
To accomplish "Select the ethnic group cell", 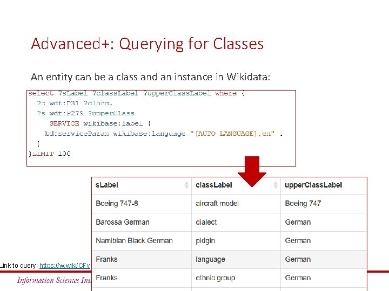I will (x=236, y=278).
